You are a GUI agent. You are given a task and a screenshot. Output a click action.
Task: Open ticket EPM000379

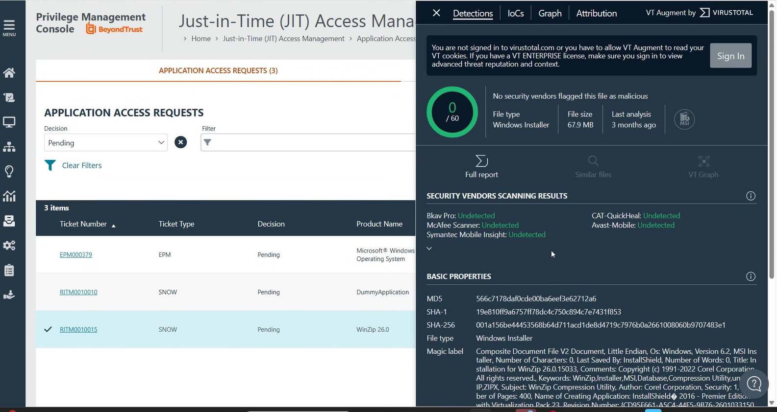click(76, 254)
